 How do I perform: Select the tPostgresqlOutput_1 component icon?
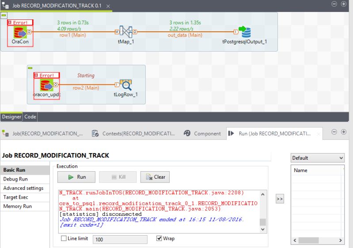[245, 32]
